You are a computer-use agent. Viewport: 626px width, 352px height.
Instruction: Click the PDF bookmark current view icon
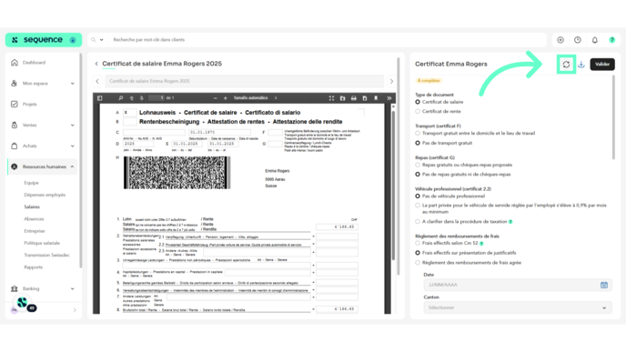click(x=376, y=98)
